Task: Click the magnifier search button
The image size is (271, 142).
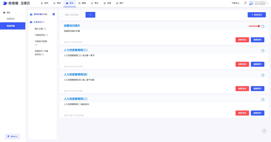Action: [x=90, y=15]
